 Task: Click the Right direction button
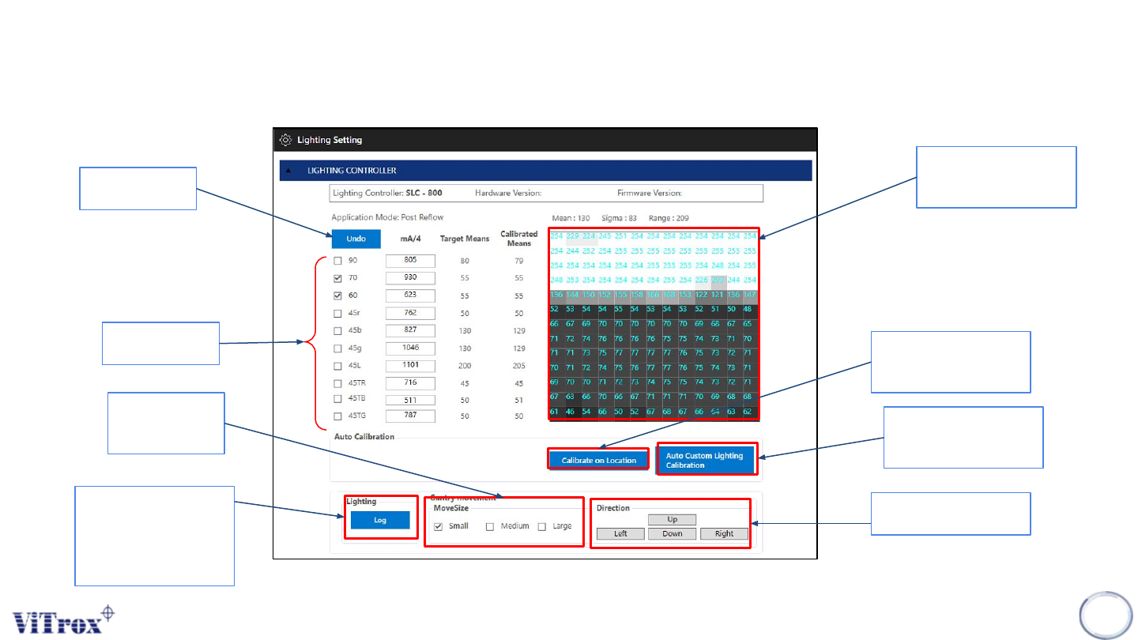pyautogui.click(x=724, y=534)
